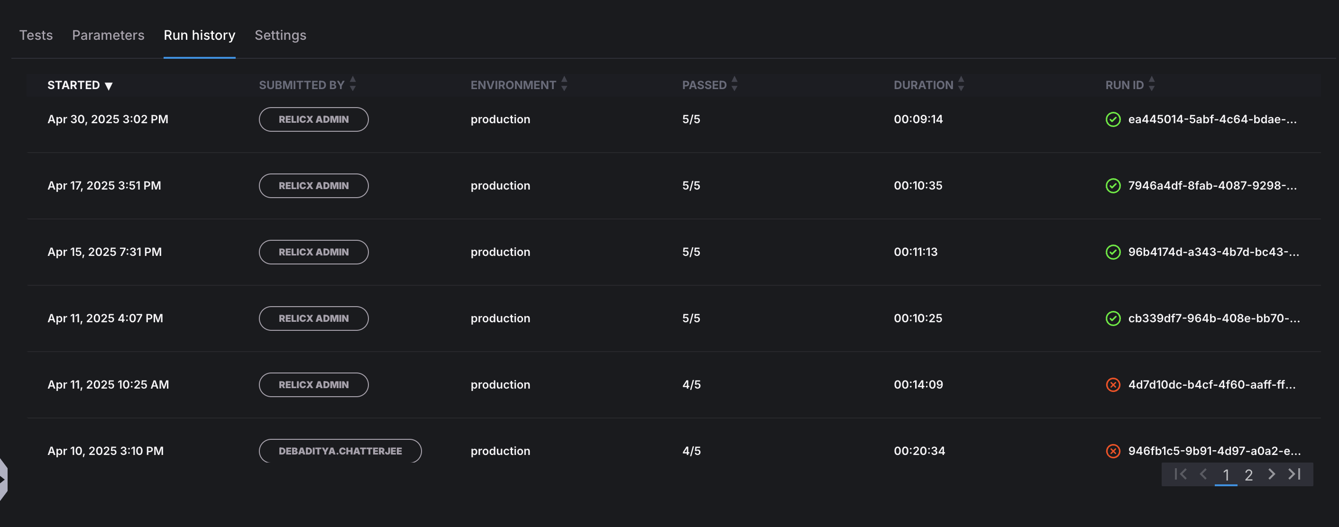Go to the previous page arrow

tap(1203, 474)
